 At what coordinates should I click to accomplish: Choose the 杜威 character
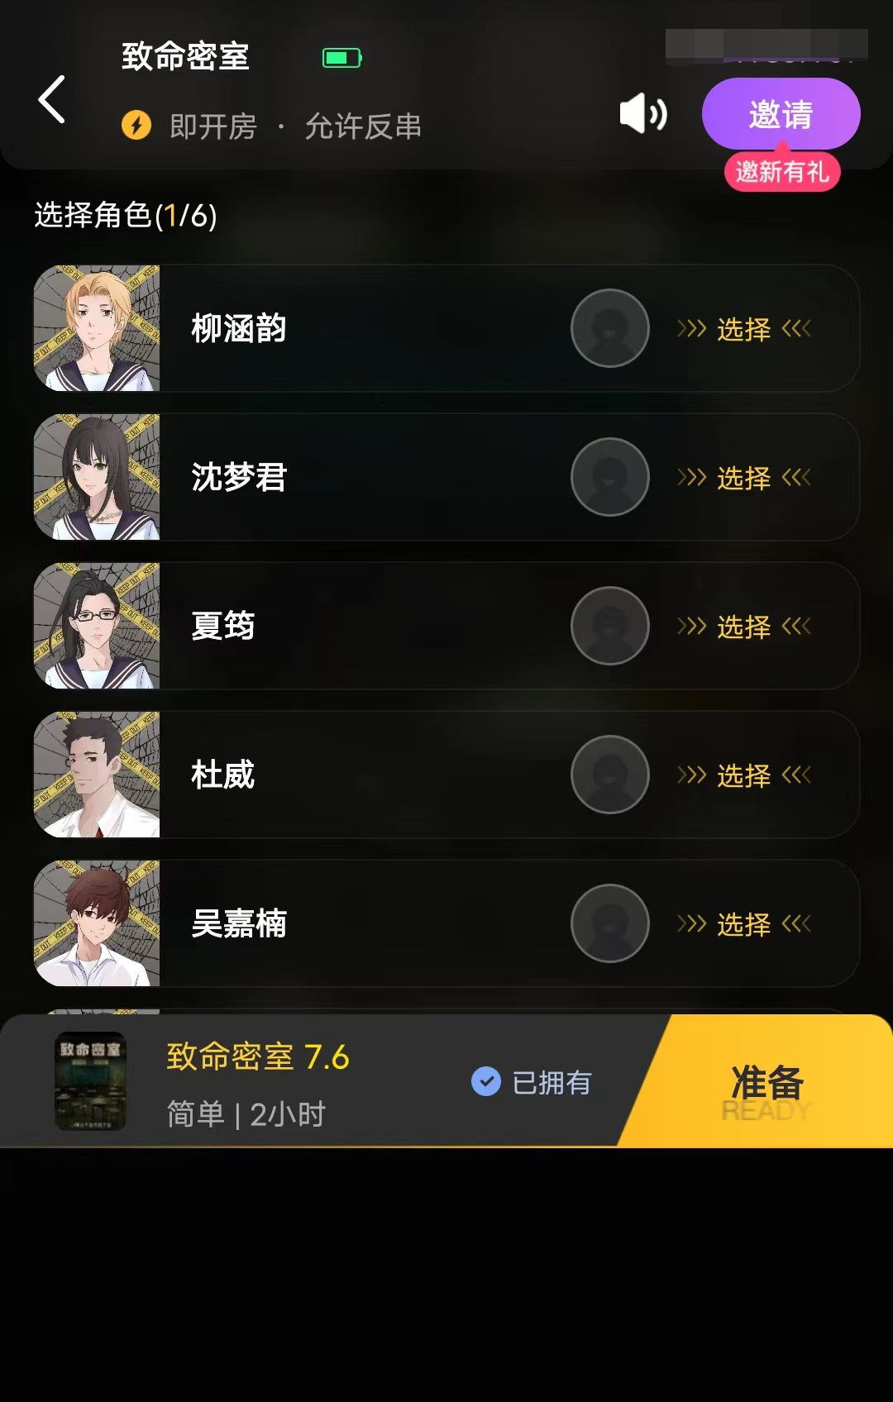point(744,775)
